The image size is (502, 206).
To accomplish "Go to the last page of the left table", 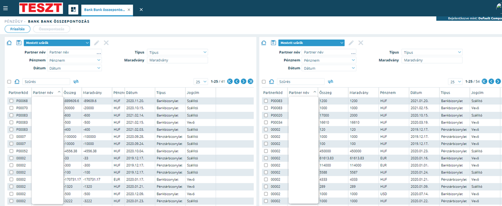I will point(251,81).
